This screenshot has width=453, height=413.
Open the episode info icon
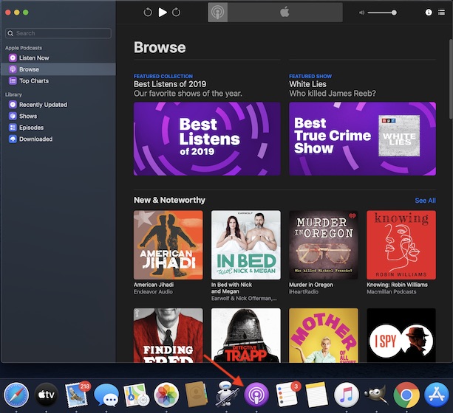click(x=429, y=13)
